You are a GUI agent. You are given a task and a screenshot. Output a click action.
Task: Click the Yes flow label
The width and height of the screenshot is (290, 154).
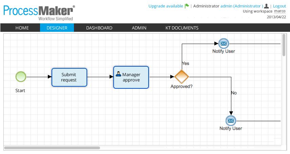point(185,63)
